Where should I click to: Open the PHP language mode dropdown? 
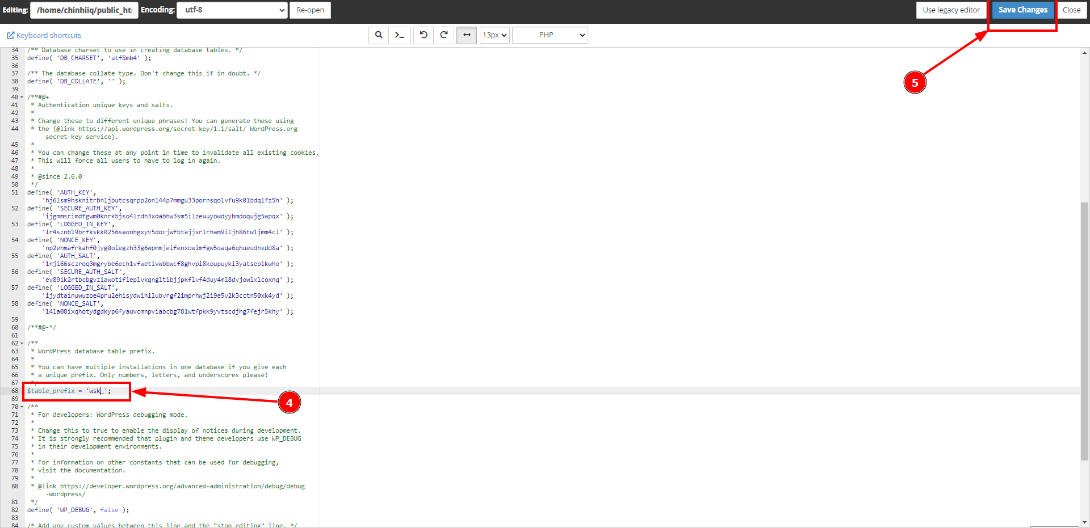point(550,35)
